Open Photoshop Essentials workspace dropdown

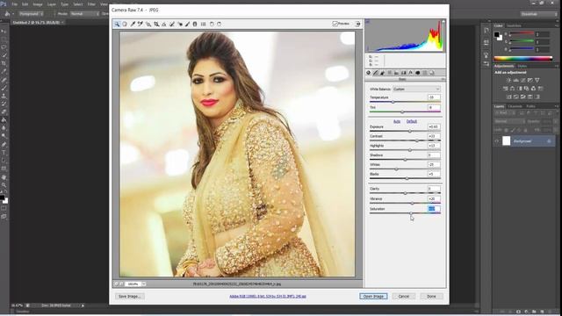pyautogui.click(x=538, y=14)
